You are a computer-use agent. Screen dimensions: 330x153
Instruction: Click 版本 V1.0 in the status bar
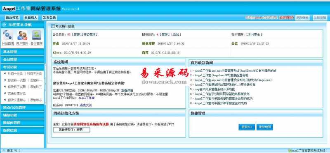(13, 151)
